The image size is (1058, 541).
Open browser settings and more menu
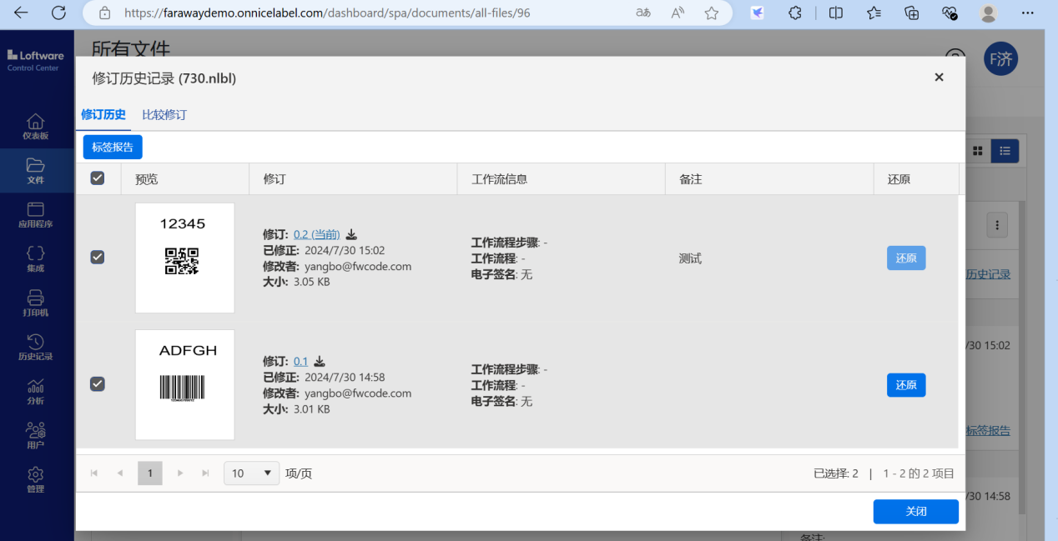[1028, 13]
